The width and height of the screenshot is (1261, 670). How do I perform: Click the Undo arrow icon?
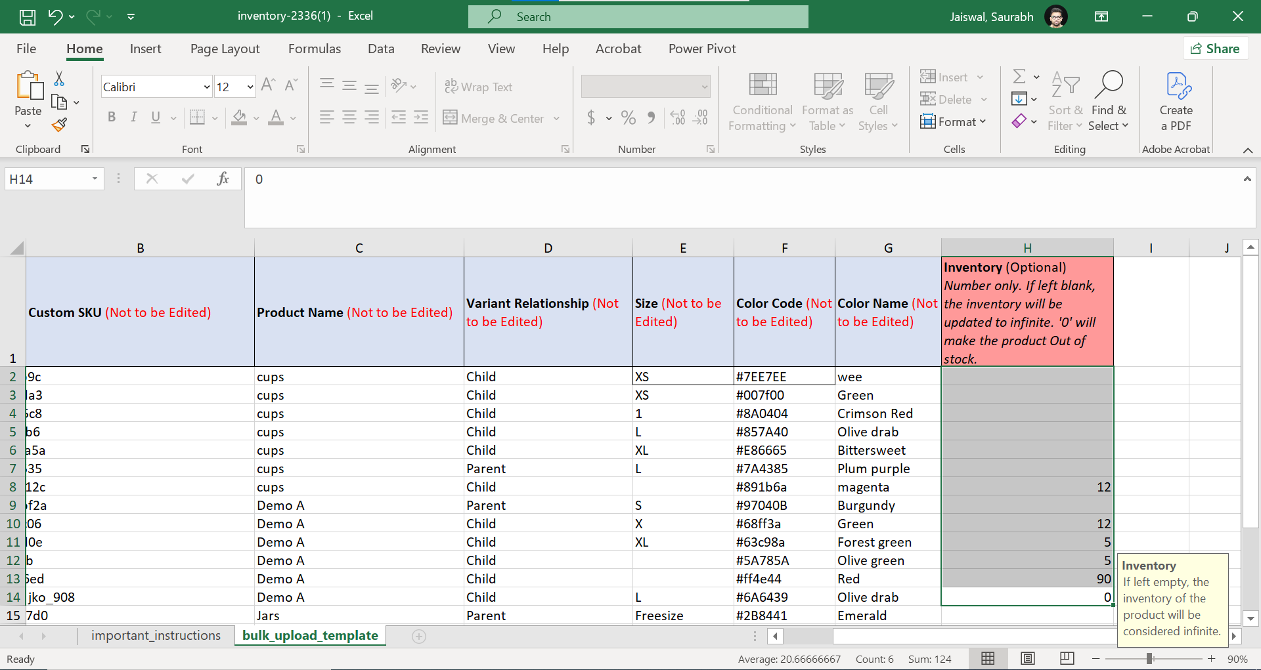(x=55, y=16)
